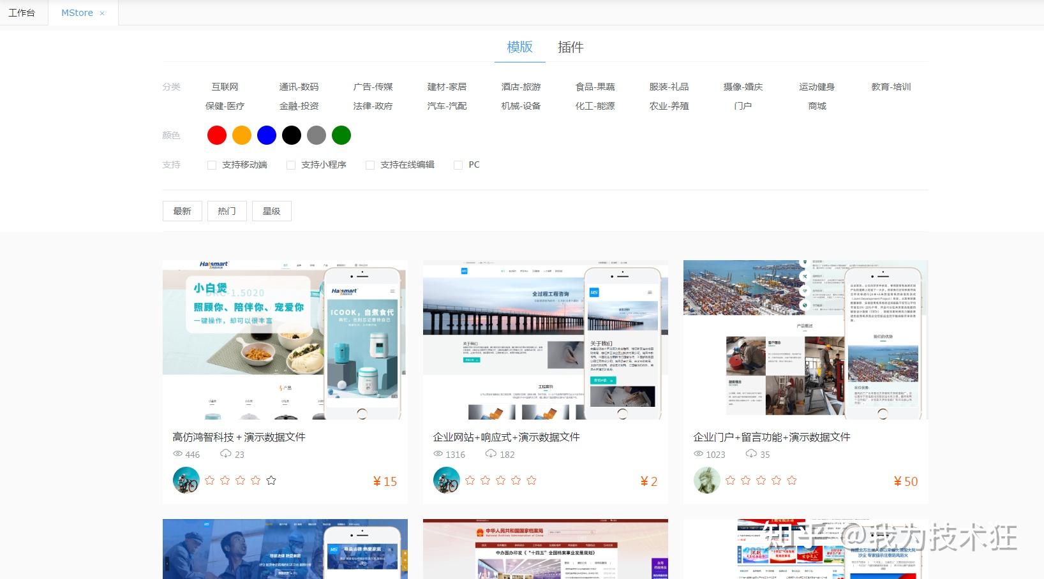This screenshot has width=1044, height=579.
Task: Enable the PC support filter
Action: (x=458, y=165)
